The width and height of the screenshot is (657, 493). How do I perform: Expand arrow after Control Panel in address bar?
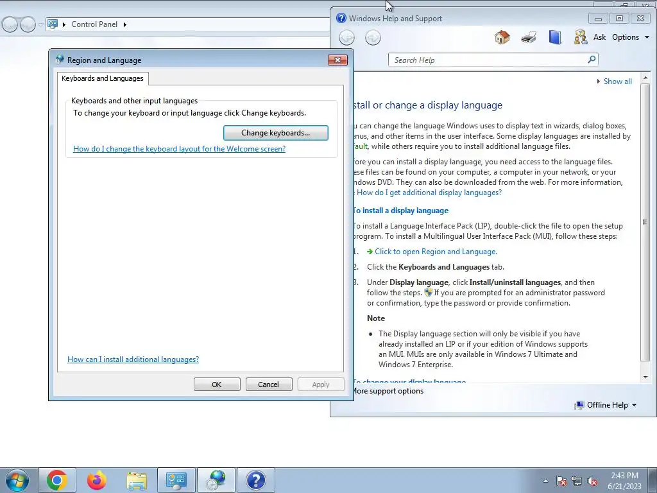pos(125,24)
